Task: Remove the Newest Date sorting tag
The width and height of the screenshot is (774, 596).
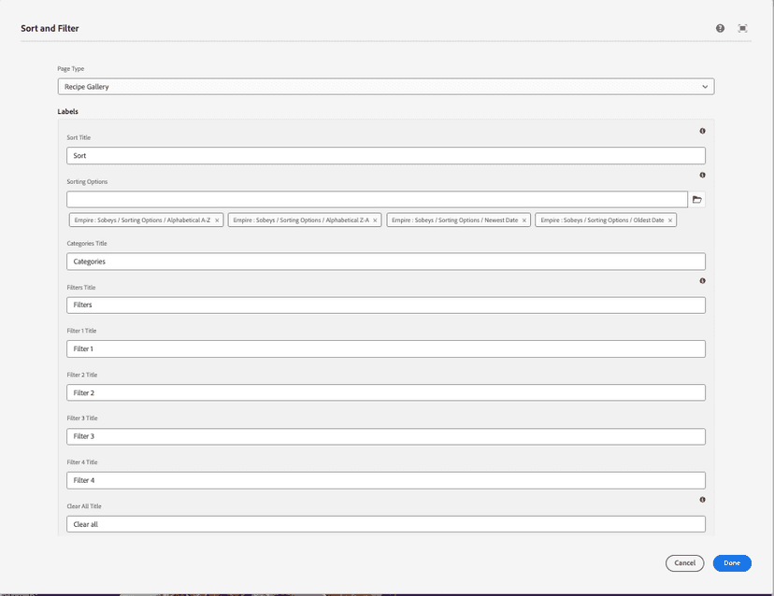Action: [x=524, y=220]
